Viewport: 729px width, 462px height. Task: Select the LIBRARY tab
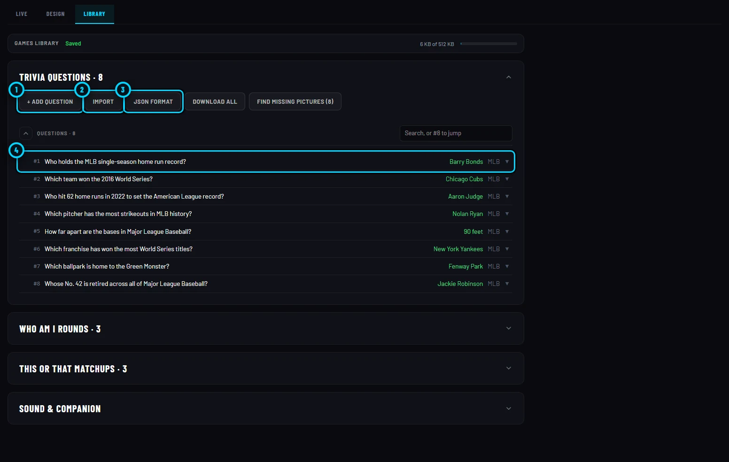tap(94, 14)
